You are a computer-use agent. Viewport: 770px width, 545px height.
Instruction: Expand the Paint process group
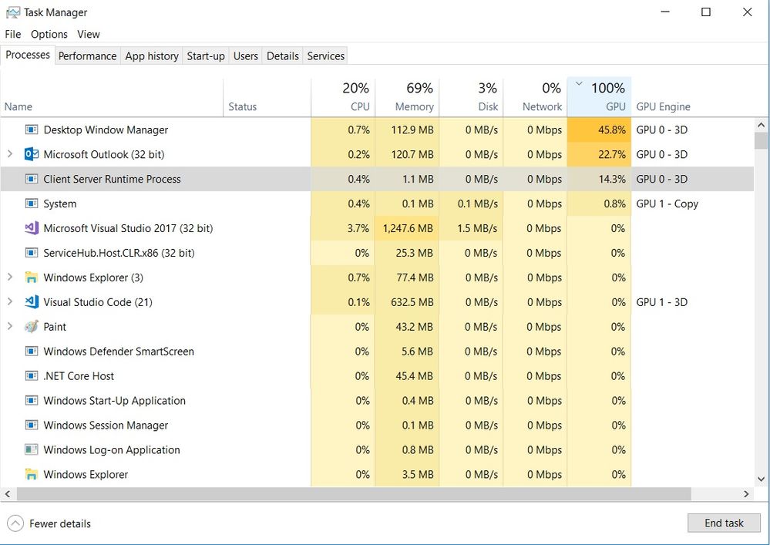click(10, 327)
